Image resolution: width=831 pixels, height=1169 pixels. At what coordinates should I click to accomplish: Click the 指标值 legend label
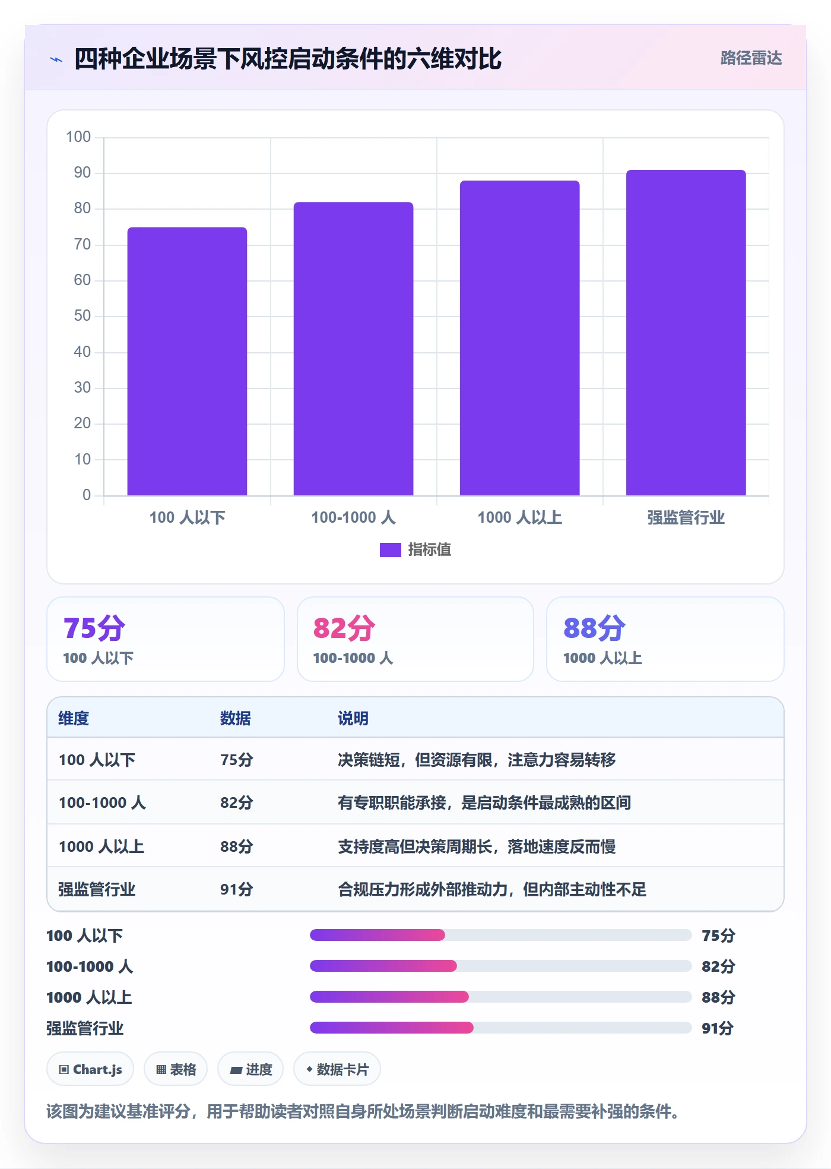click(x=429, y=550)
